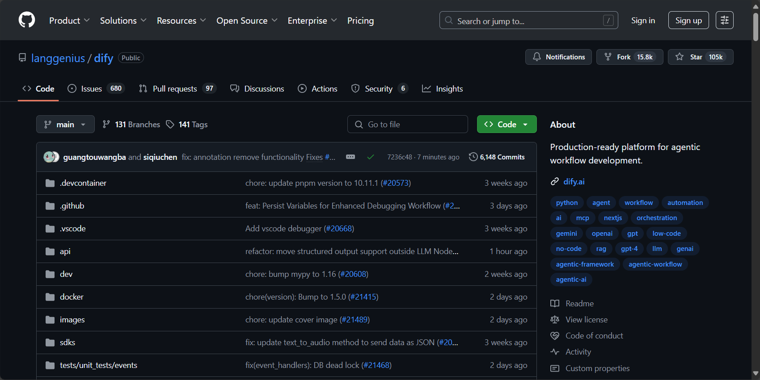The image size is (760, 380).
Task: Click the GitHub Octocat logo
Action: [x=27, y=20]
